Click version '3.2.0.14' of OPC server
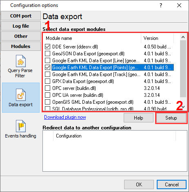The width and height of the screenshot is (189, 192). point(152,88)
